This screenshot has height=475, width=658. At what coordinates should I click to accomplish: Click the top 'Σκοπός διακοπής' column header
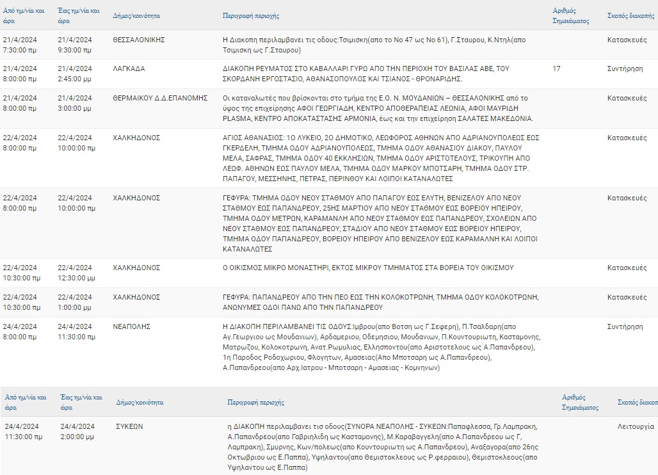[630, 15]
